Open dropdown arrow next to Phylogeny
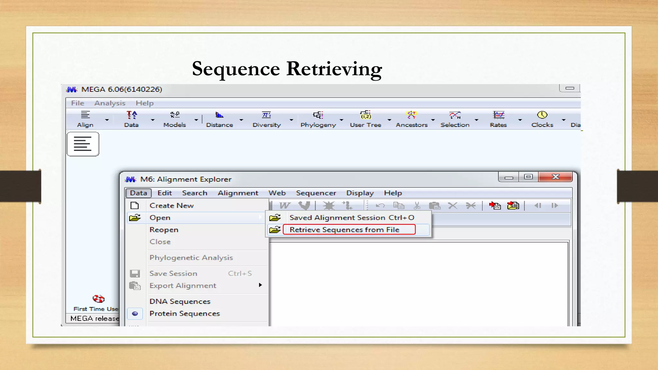 (341, 120)
